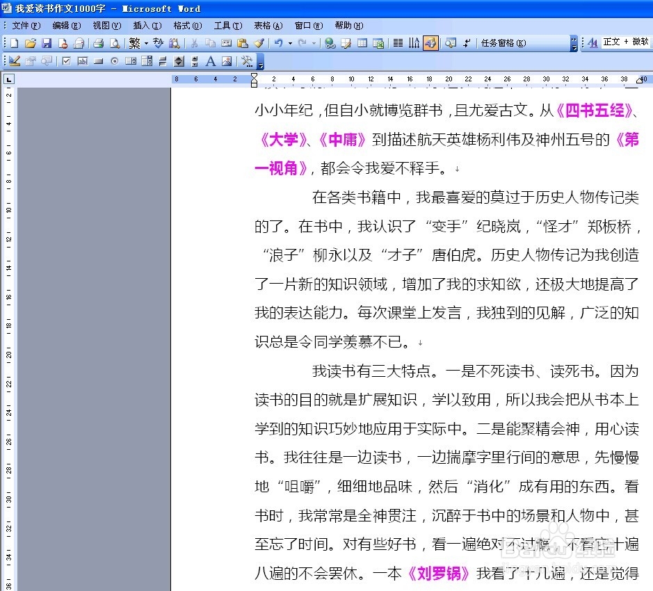Open the 工具(T) menu
The image size is (653, 591).
(228, 26)
